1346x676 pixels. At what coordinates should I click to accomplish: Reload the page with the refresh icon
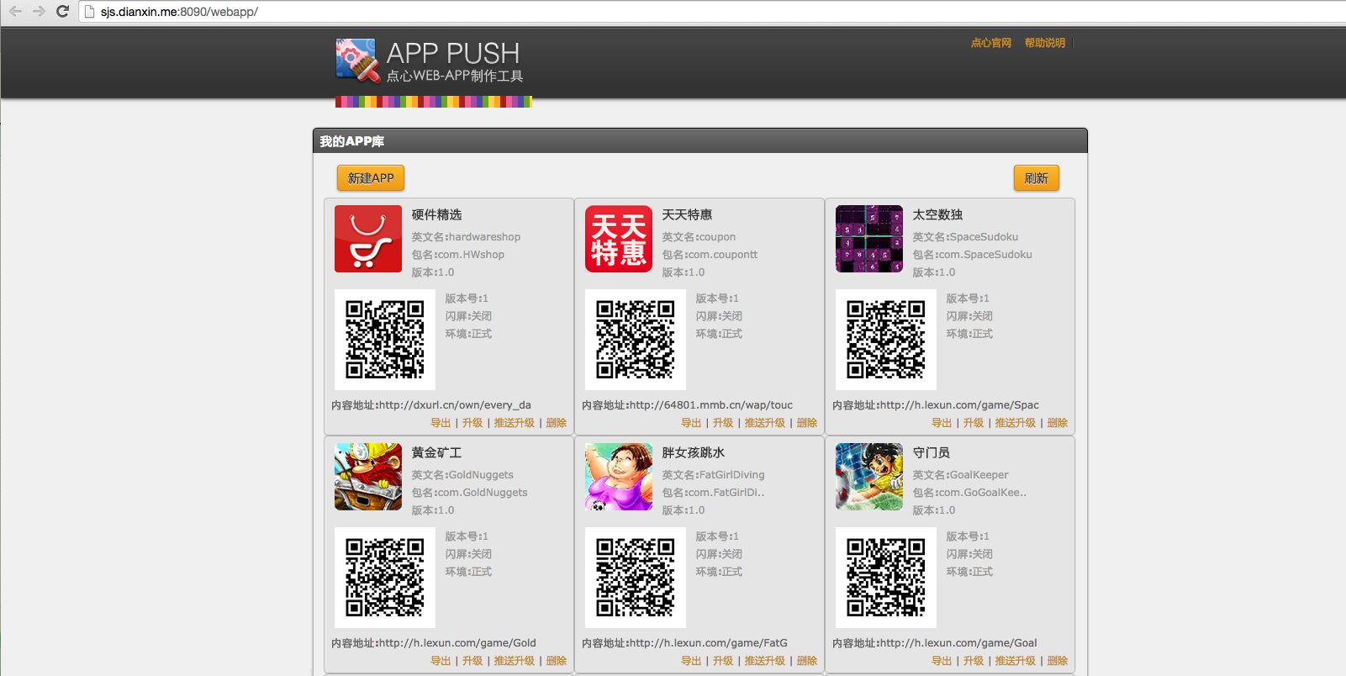click(x=62, y=12)
